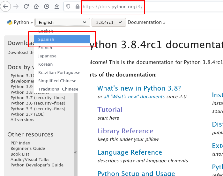Viewport: 223px width, 176px height.
Task: Open the All versions link
Action: (22, 120)
